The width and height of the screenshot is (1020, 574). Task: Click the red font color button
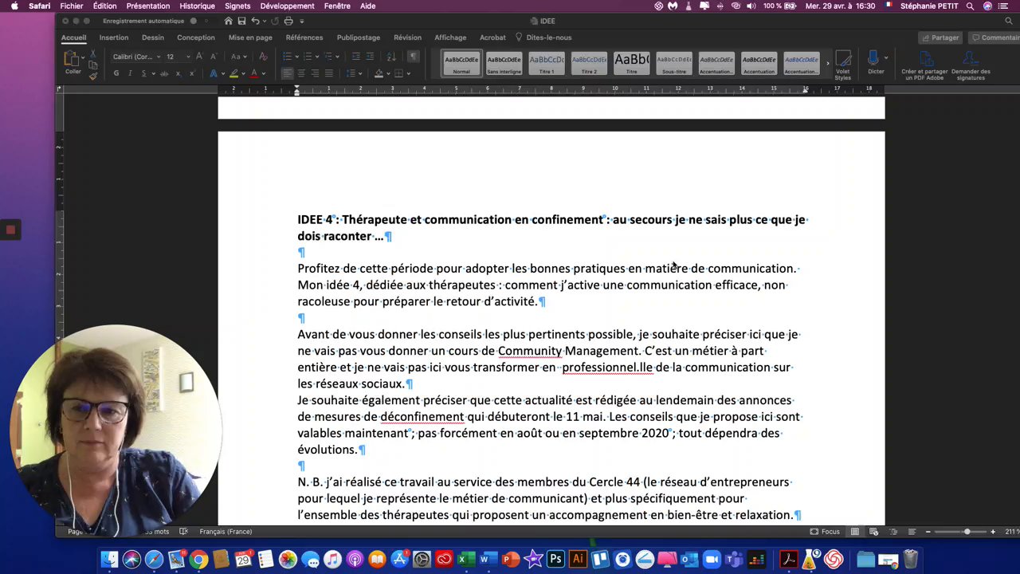point(253,73)
